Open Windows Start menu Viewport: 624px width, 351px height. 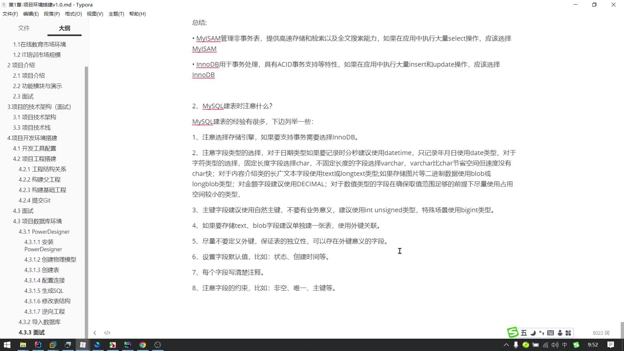[7, 345]
